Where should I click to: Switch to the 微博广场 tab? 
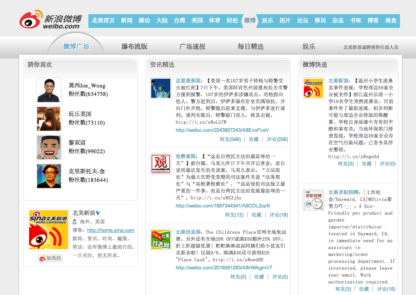76,46
